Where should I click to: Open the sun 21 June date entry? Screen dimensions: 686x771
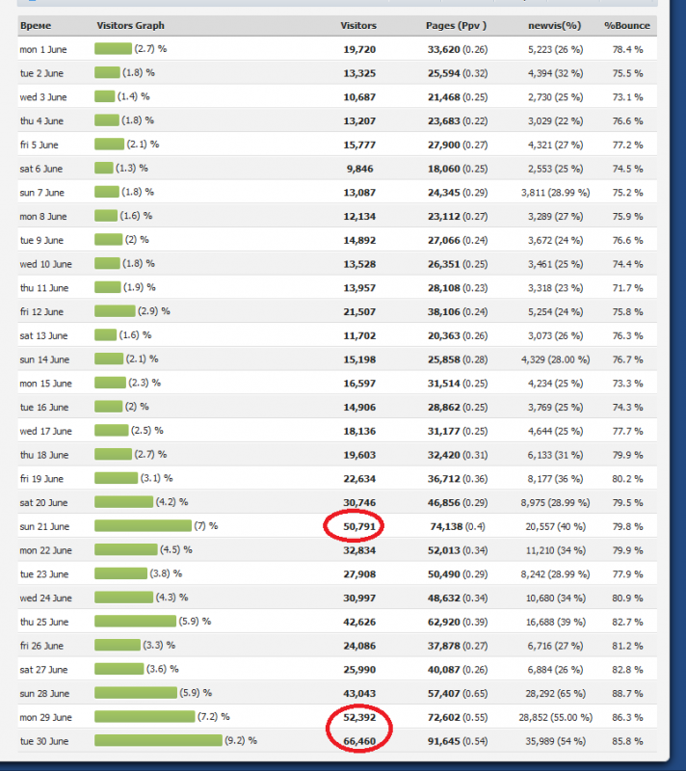coord(44,526)
